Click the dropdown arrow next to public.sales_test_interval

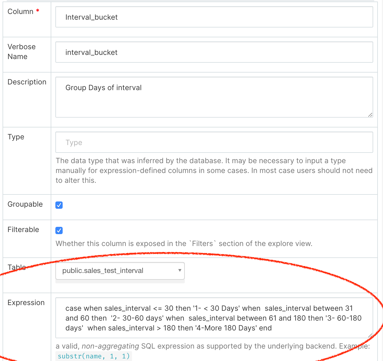tap(180, 271)
